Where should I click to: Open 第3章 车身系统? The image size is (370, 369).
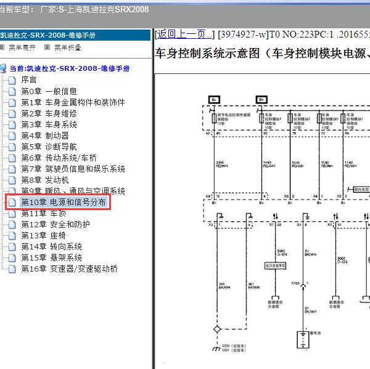pos(49,124)
